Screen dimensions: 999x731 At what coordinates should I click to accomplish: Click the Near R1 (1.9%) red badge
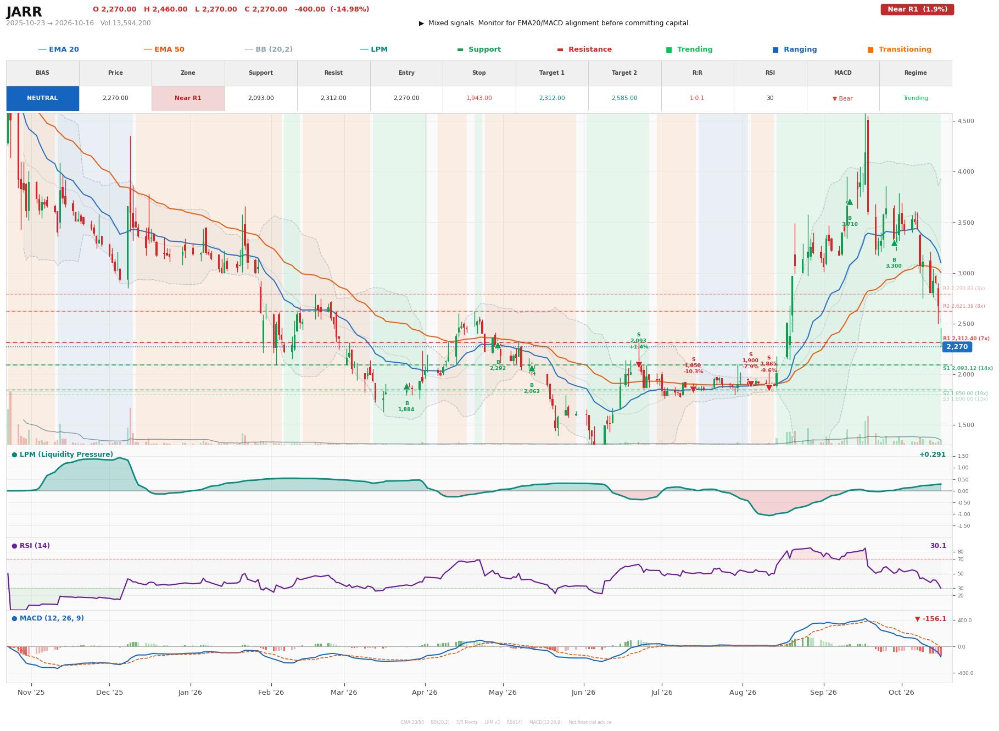pos(917,9)
